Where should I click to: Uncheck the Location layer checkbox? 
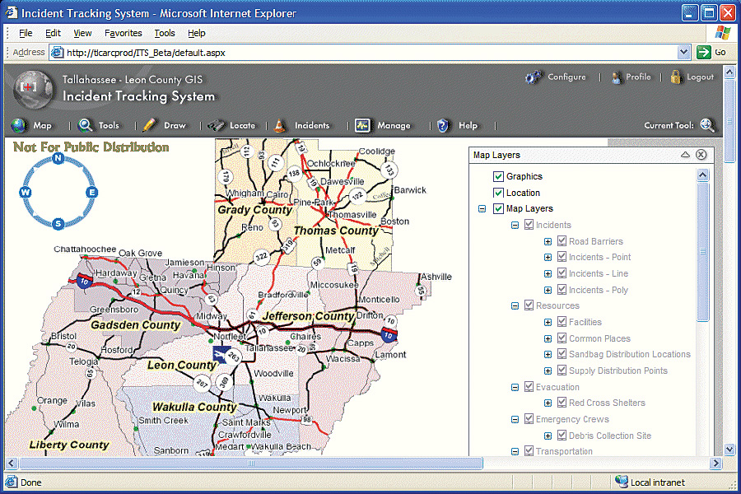[x=498, y=193]
